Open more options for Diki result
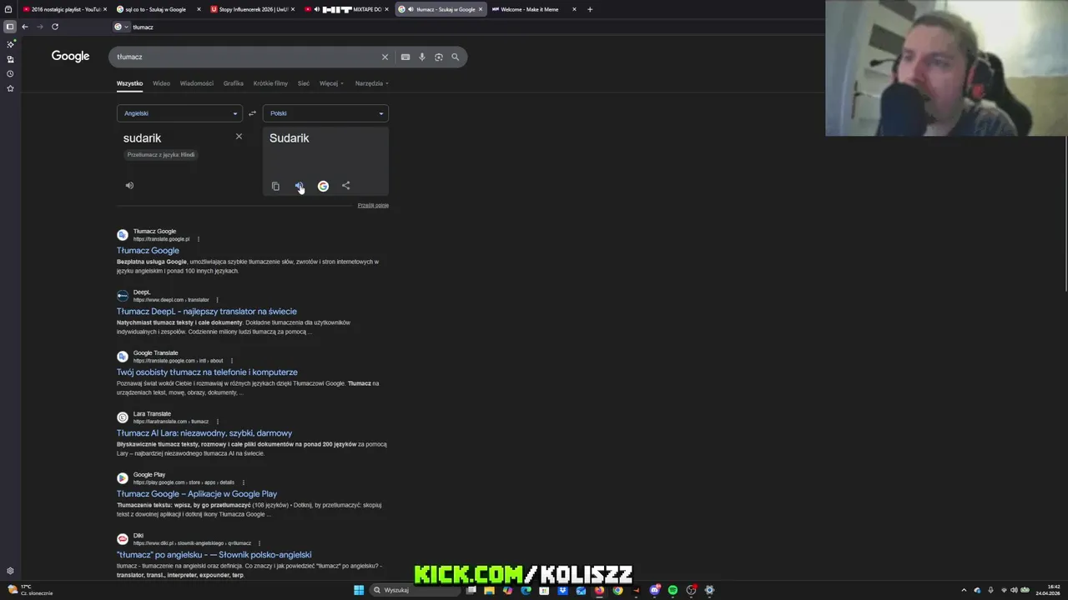This screenshot has width=1068, height=600. pos(259,543)
